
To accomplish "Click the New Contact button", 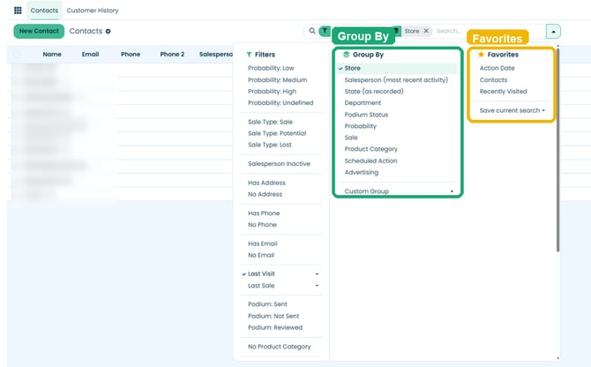I will [x=39, y=31].
